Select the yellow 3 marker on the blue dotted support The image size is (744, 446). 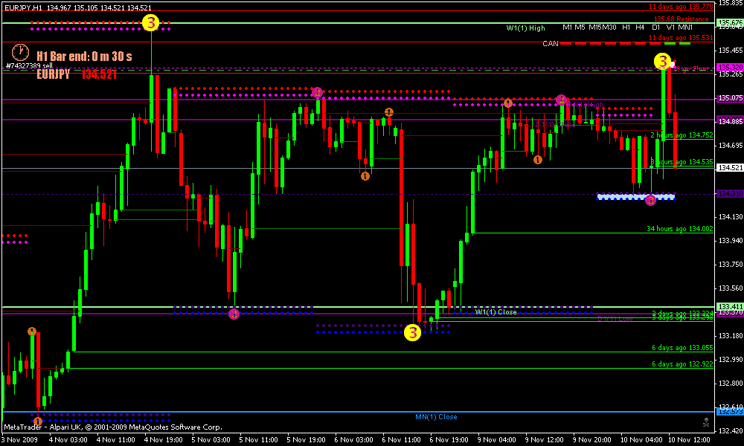(413, 332)
